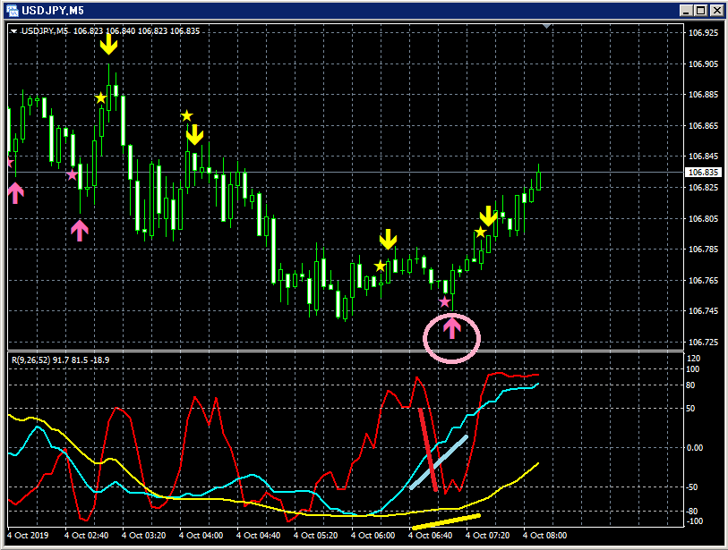Click the 4 Oct 05:20 time axis label
The image size is (728, 550).
click(316, 536)
